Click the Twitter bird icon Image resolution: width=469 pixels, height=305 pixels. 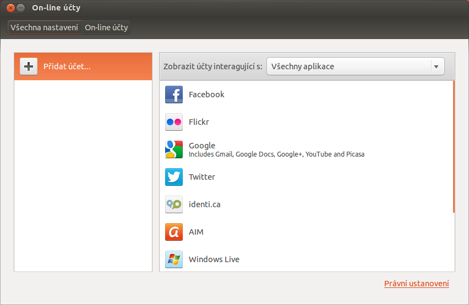click(x=174, y=177)
